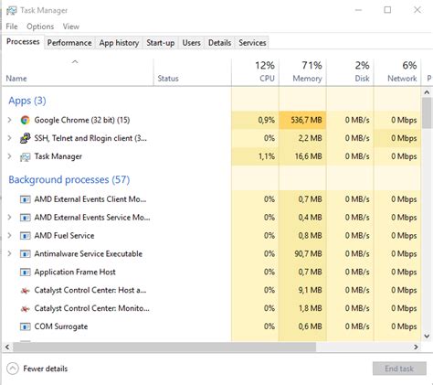
Task: Click the COM Surrogate process icon
Action: 25,326
